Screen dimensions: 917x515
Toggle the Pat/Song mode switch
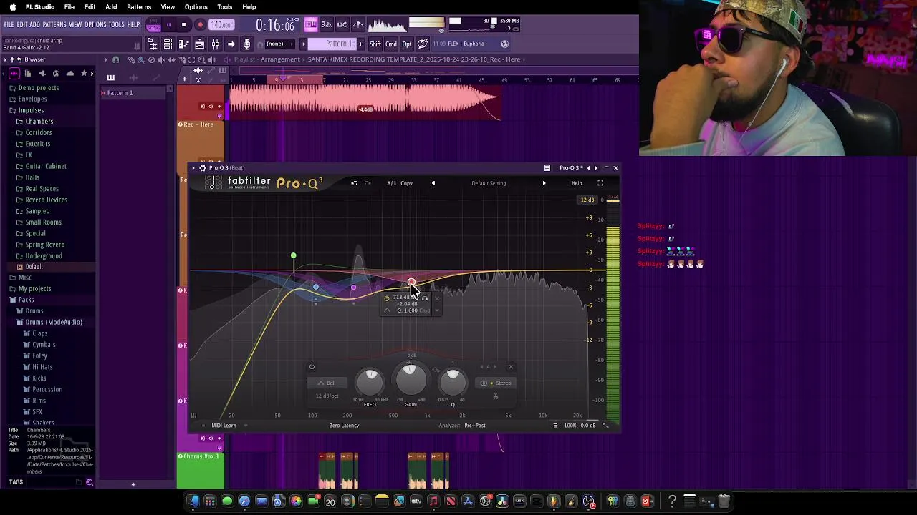click(x=153, y=25)
